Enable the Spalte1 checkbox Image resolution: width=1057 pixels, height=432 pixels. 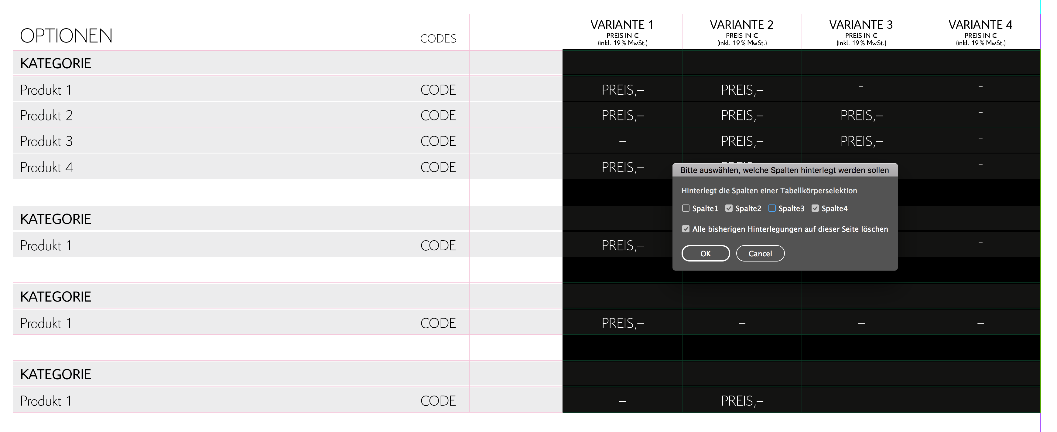[x=686, y=208]
